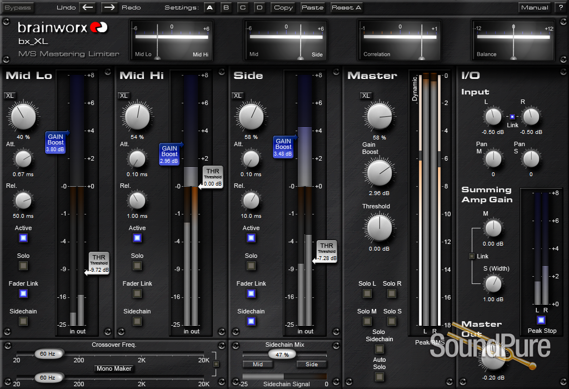Toggle XL button in Mid Lo section
The width and height of the screenshot is (569, 389).
tap(10, 96)
